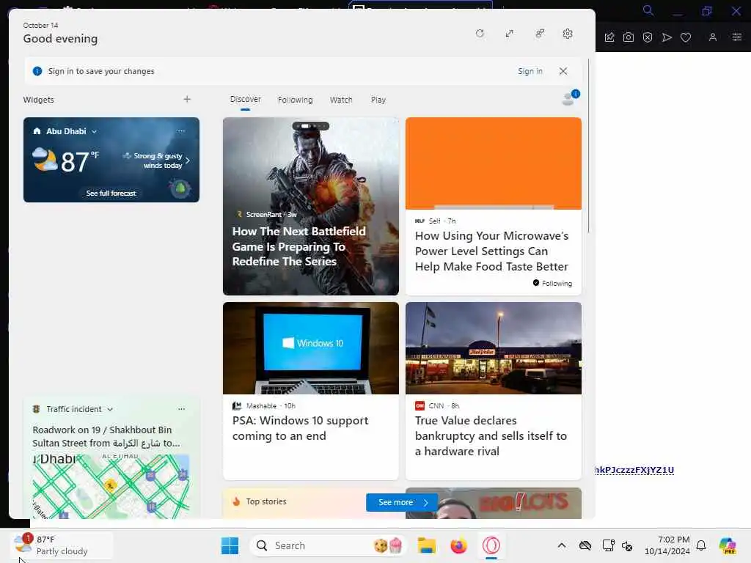Click the Windows 10 laptop thumbnail
Viewport: 751px width, 563px height.
click(x=311, y=348)
